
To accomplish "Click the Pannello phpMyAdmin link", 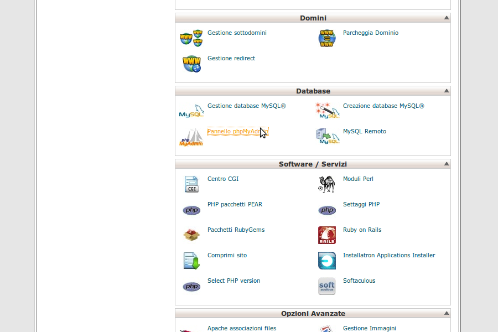I will tap(238, 131).
